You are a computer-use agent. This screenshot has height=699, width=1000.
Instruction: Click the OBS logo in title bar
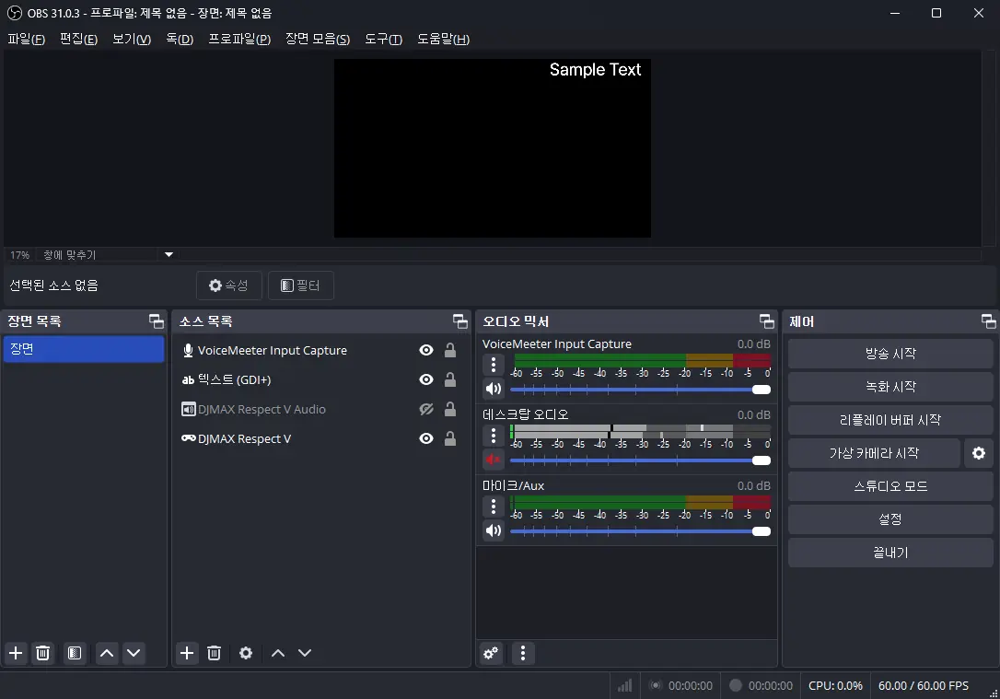click(x=14, y=13)
